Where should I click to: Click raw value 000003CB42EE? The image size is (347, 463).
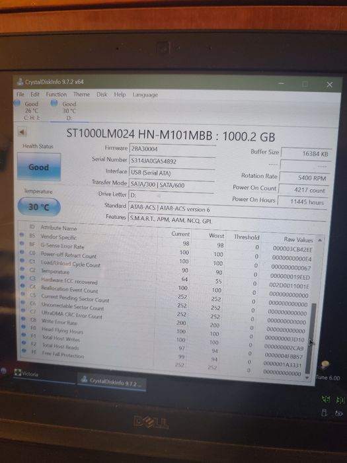[292, 249]
